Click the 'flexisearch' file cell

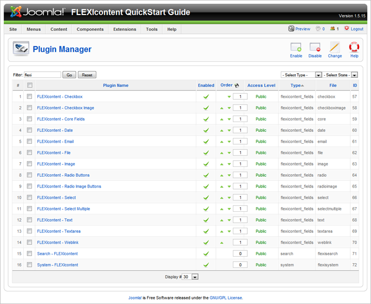(x=328, y=254)
